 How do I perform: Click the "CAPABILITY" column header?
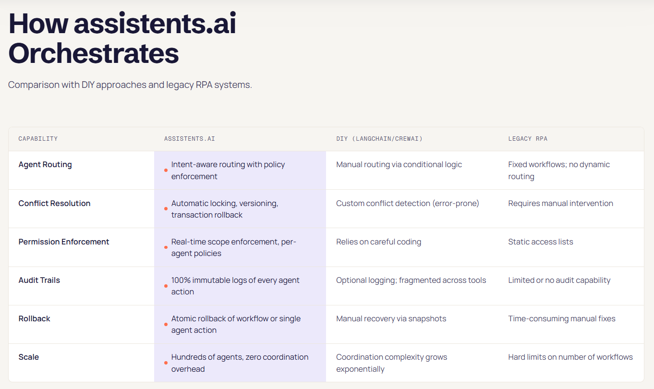pos(38,139)
